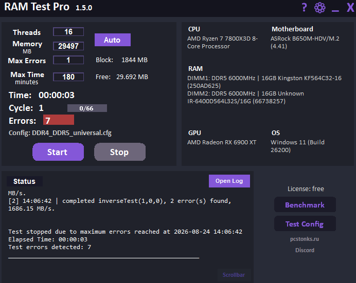Click the inverseTest(1,0,0) log line

click(120, 204)
